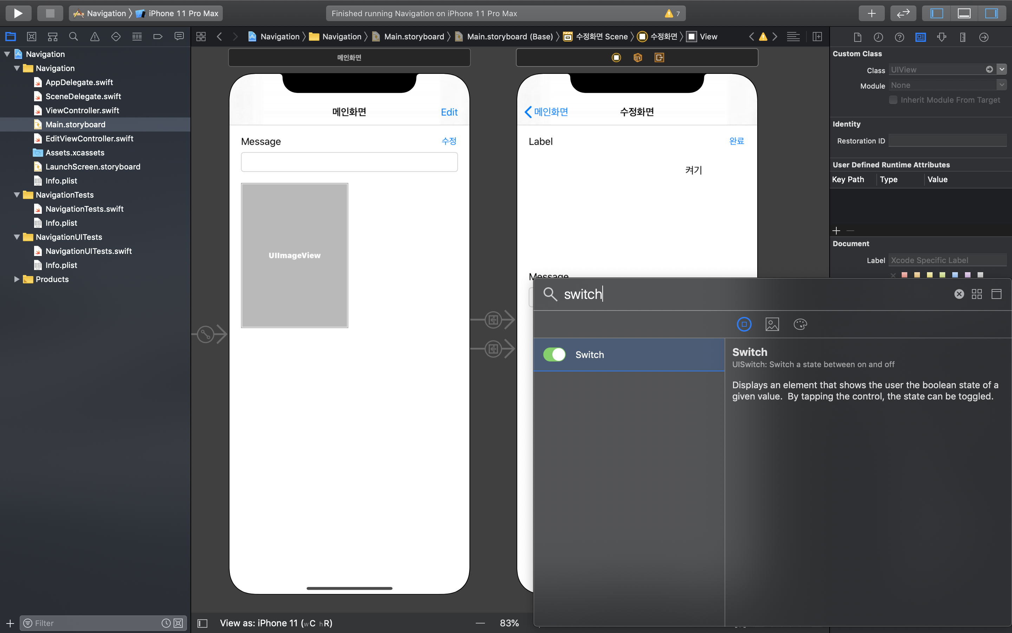This screenshot has height=633, width=1012.
Task: Toggle the left navigator panel
Action: (936, 13)
